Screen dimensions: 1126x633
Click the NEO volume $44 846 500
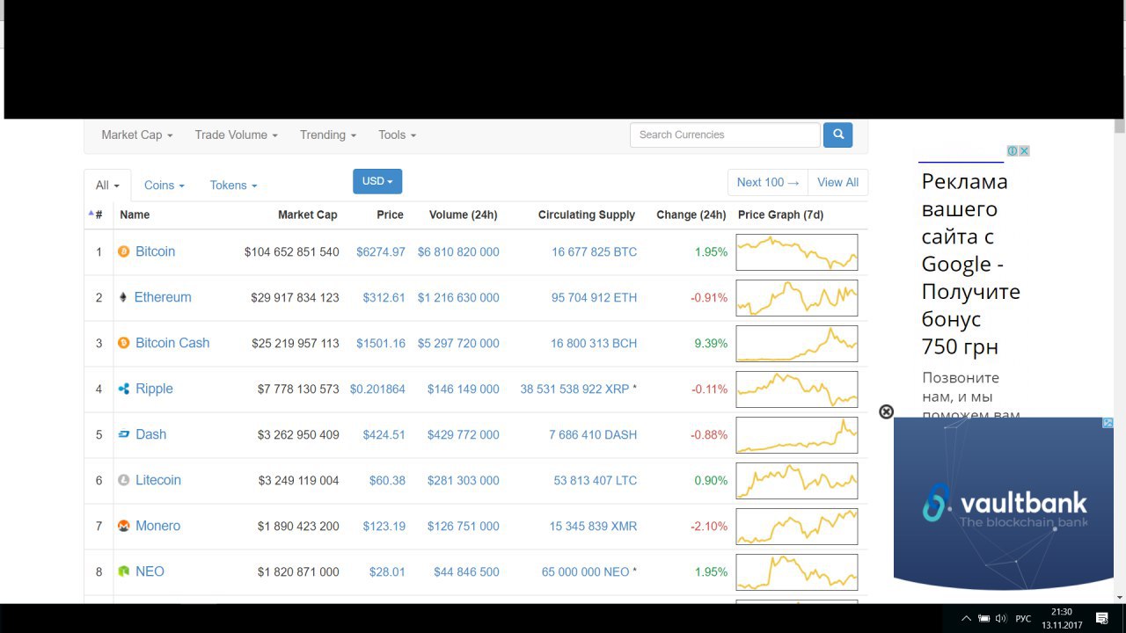466,571
